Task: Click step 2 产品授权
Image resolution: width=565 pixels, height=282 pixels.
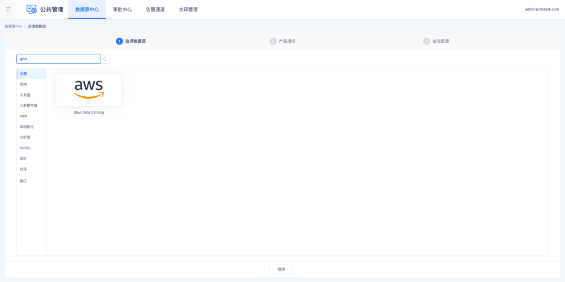Action: pos(282,41)
